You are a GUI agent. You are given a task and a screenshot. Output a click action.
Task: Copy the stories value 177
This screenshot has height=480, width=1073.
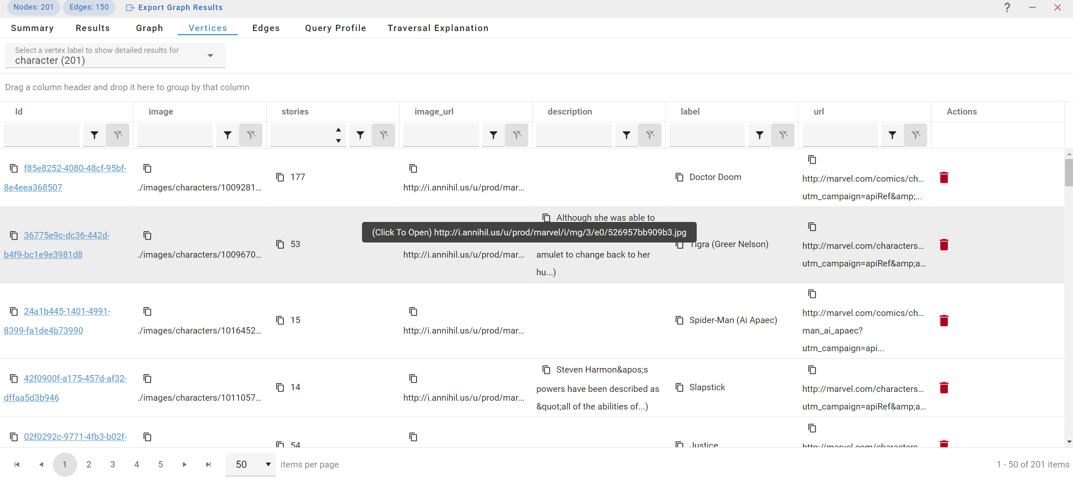(x=280, y=177)
